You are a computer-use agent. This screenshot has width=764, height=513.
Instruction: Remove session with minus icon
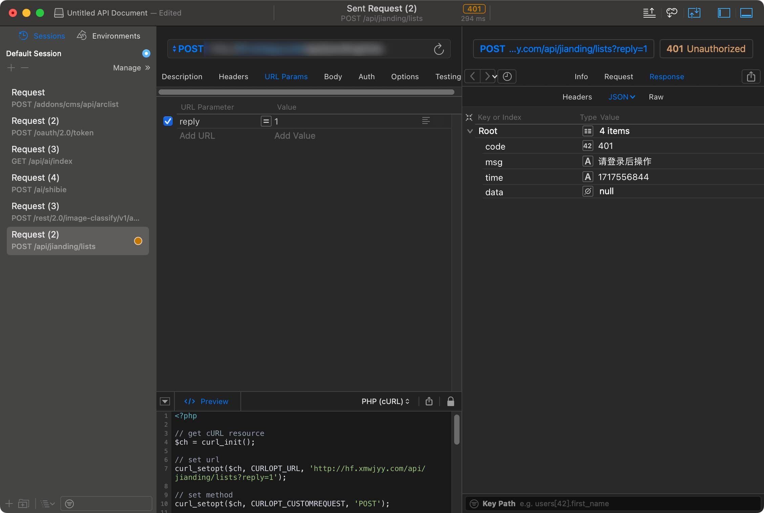25,68
